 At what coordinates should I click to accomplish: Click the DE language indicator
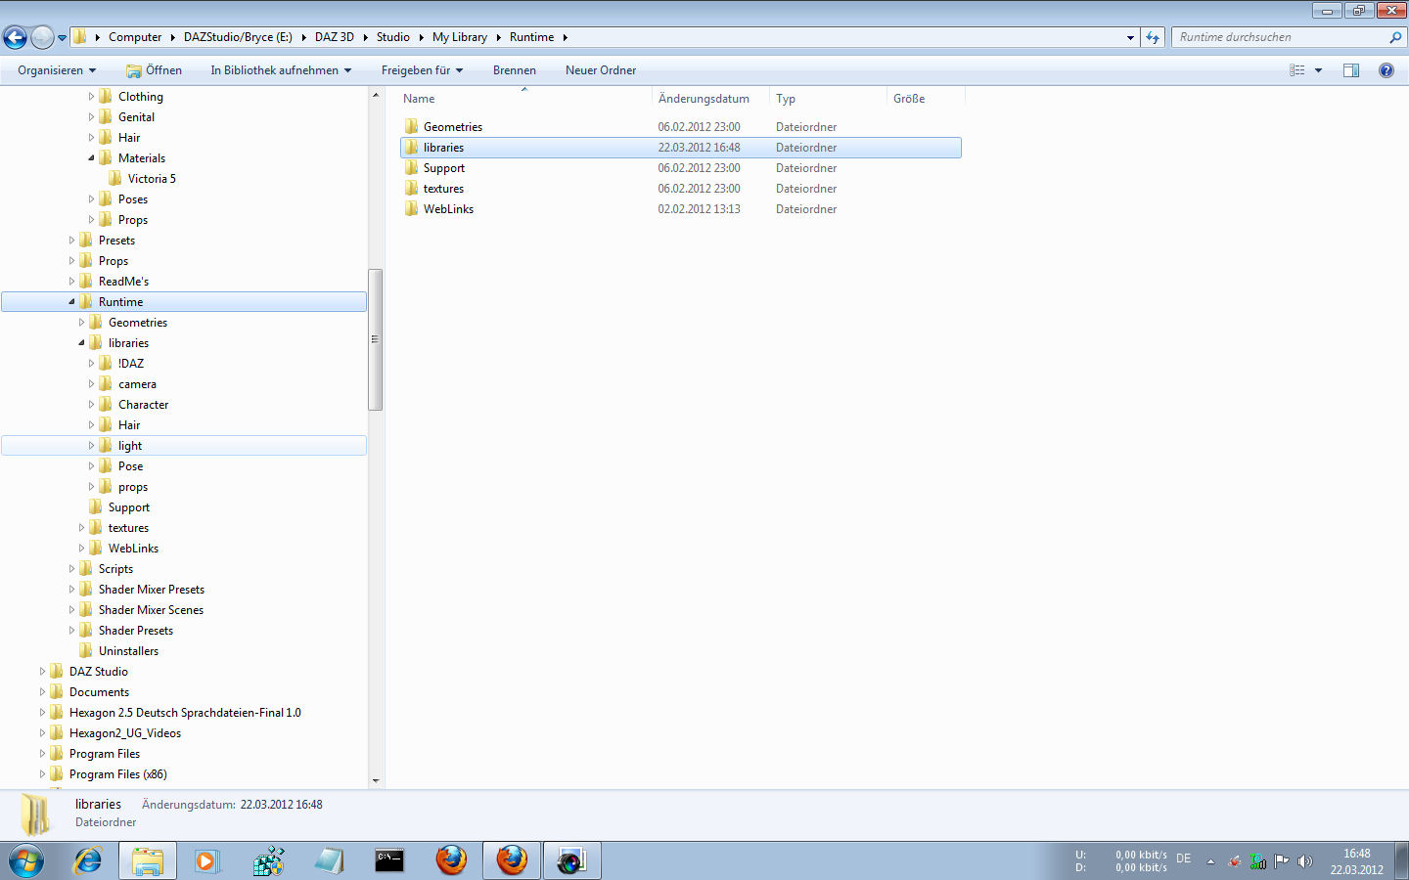click(1184, 858)
